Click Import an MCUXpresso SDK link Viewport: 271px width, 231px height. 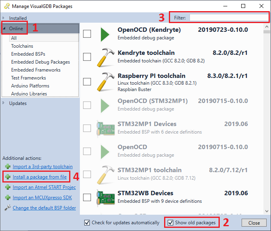pos(43,198)
